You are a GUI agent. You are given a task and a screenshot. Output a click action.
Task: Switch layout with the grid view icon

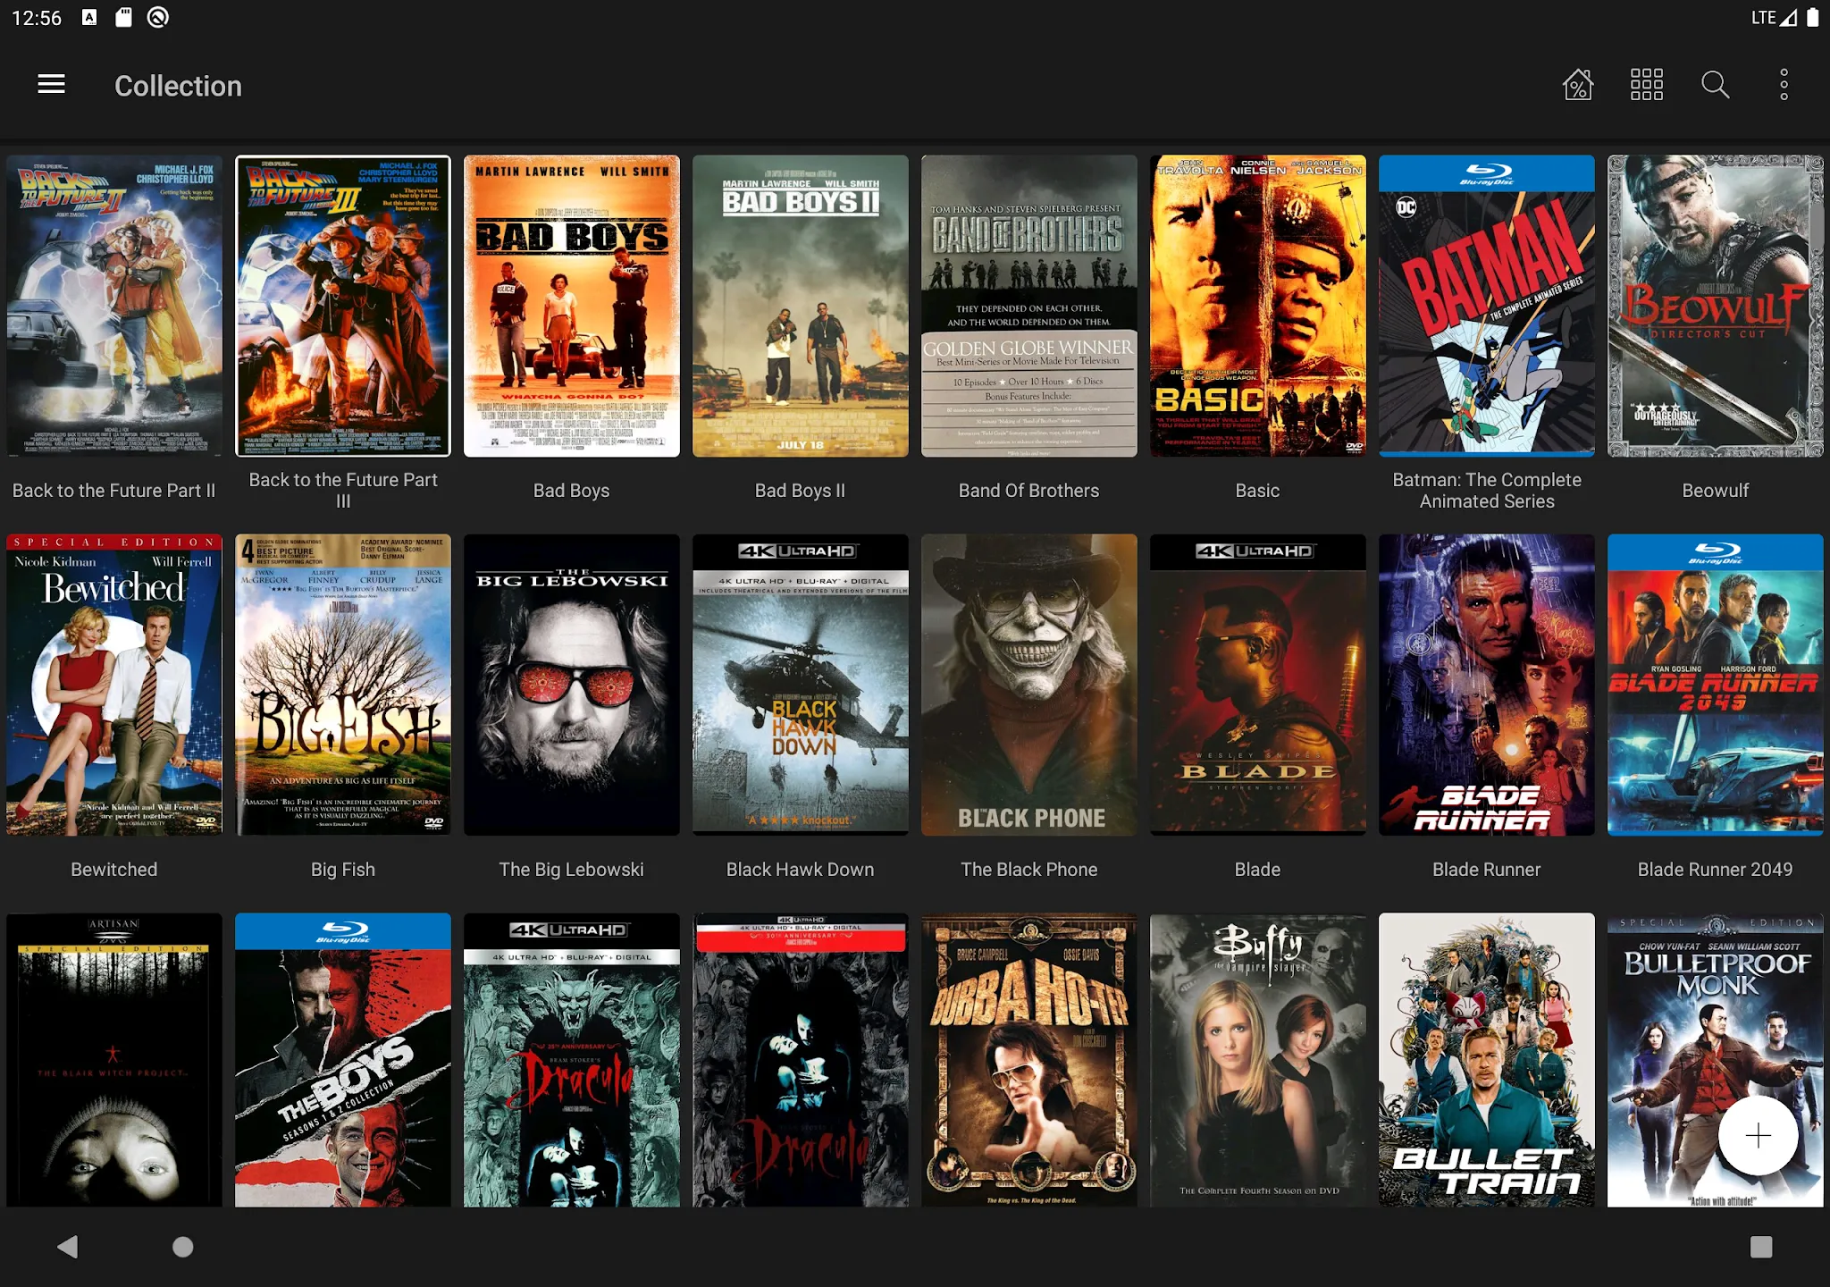(x=1646, y=85)
